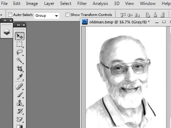The width and height of the screenshot is (171, 128).
Task: Select the Spot Healing Brush tool
Action: click(x=19, y=86)
